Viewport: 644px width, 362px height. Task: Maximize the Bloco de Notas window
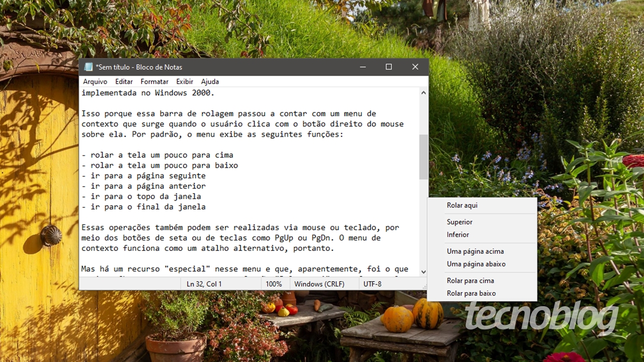[388, 67]
